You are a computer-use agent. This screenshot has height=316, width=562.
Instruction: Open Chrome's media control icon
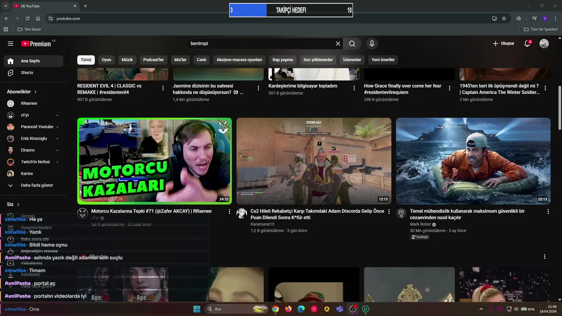534,18
